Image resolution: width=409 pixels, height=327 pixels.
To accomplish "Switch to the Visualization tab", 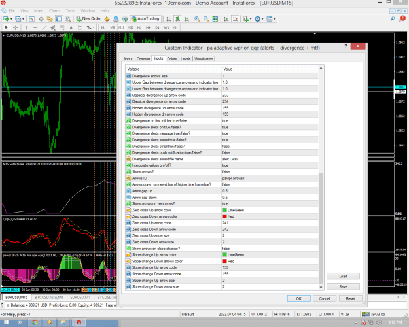I will point(204,59).
